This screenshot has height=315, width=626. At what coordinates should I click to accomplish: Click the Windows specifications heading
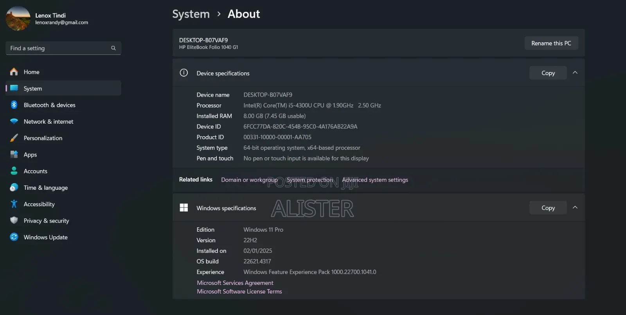[226, 208]
